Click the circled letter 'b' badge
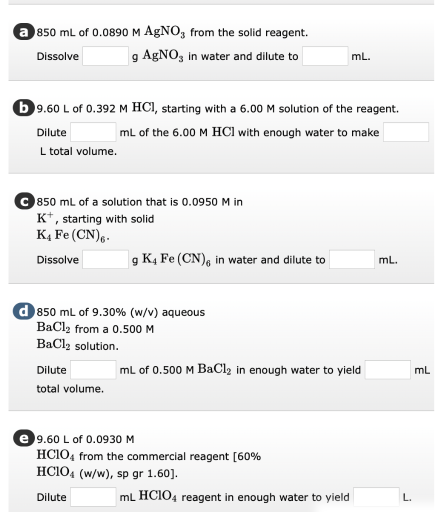 [23, 108]
